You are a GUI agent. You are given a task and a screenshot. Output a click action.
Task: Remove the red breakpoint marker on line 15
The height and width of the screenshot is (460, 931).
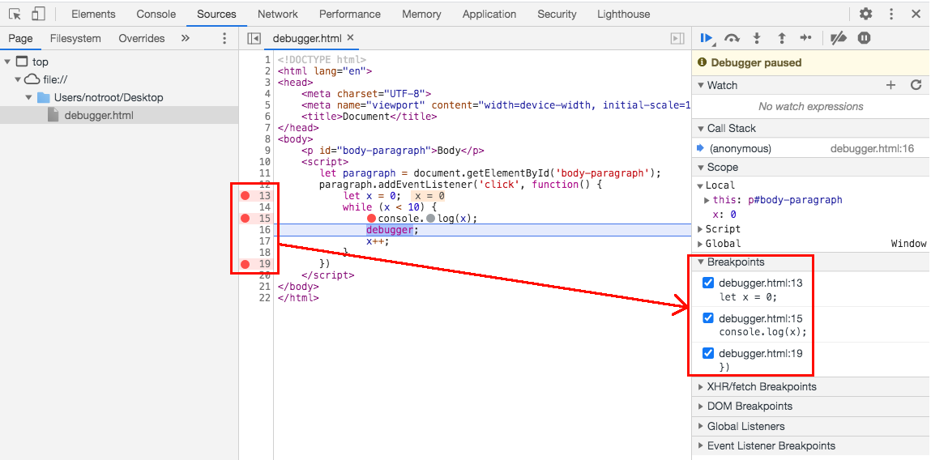pos(245,219)
